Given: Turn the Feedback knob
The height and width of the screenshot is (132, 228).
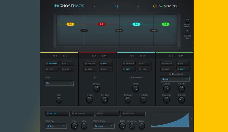Looking at the screenshot, I should click(143, 100).
